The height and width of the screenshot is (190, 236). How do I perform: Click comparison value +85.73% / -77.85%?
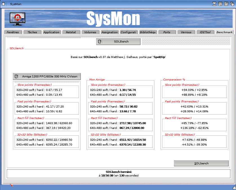coord(194,123)
